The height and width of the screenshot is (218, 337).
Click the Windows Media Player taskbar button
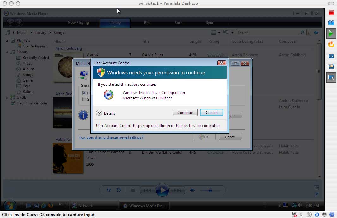click(145, 206)
